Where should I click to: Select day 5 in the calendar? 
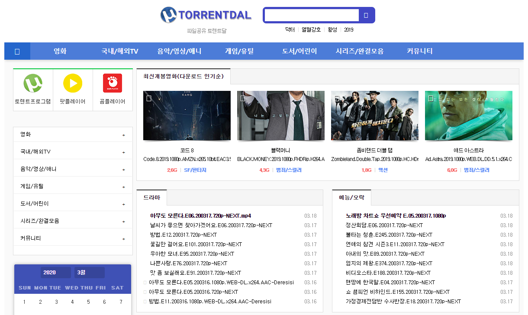click(88, 302)
